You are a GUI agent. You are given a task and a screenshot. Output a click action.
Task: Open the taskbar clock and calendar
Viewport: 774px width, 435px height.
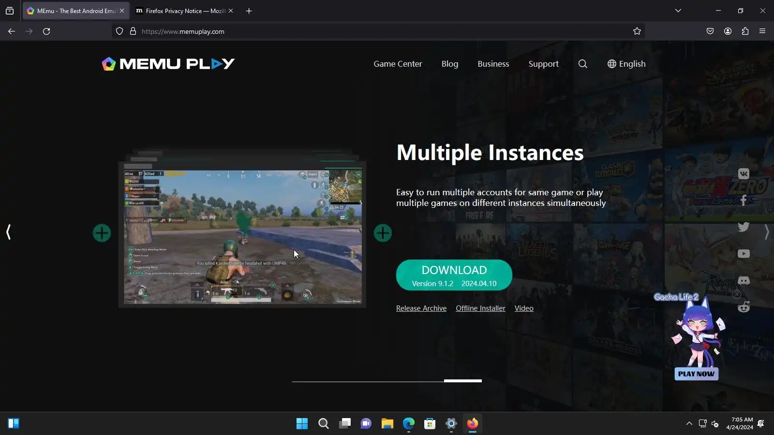tap(739, 423)
